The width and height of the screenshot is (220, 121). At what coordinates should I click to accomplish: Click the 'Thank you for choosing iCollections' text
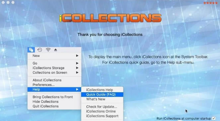(x=110, y=34)
